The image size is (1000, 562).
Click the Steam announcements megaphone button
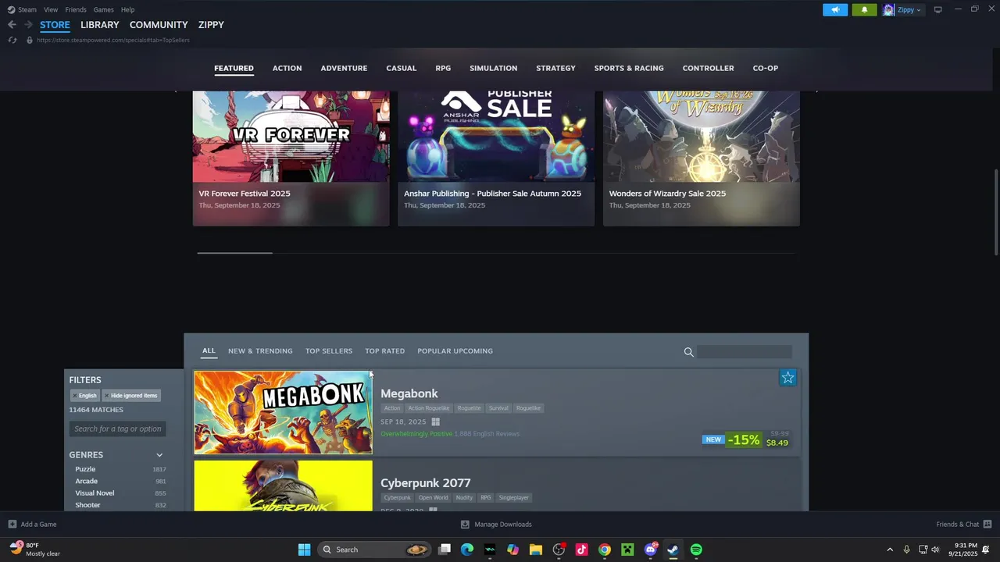pyautogui.click(x=835, y=9)
